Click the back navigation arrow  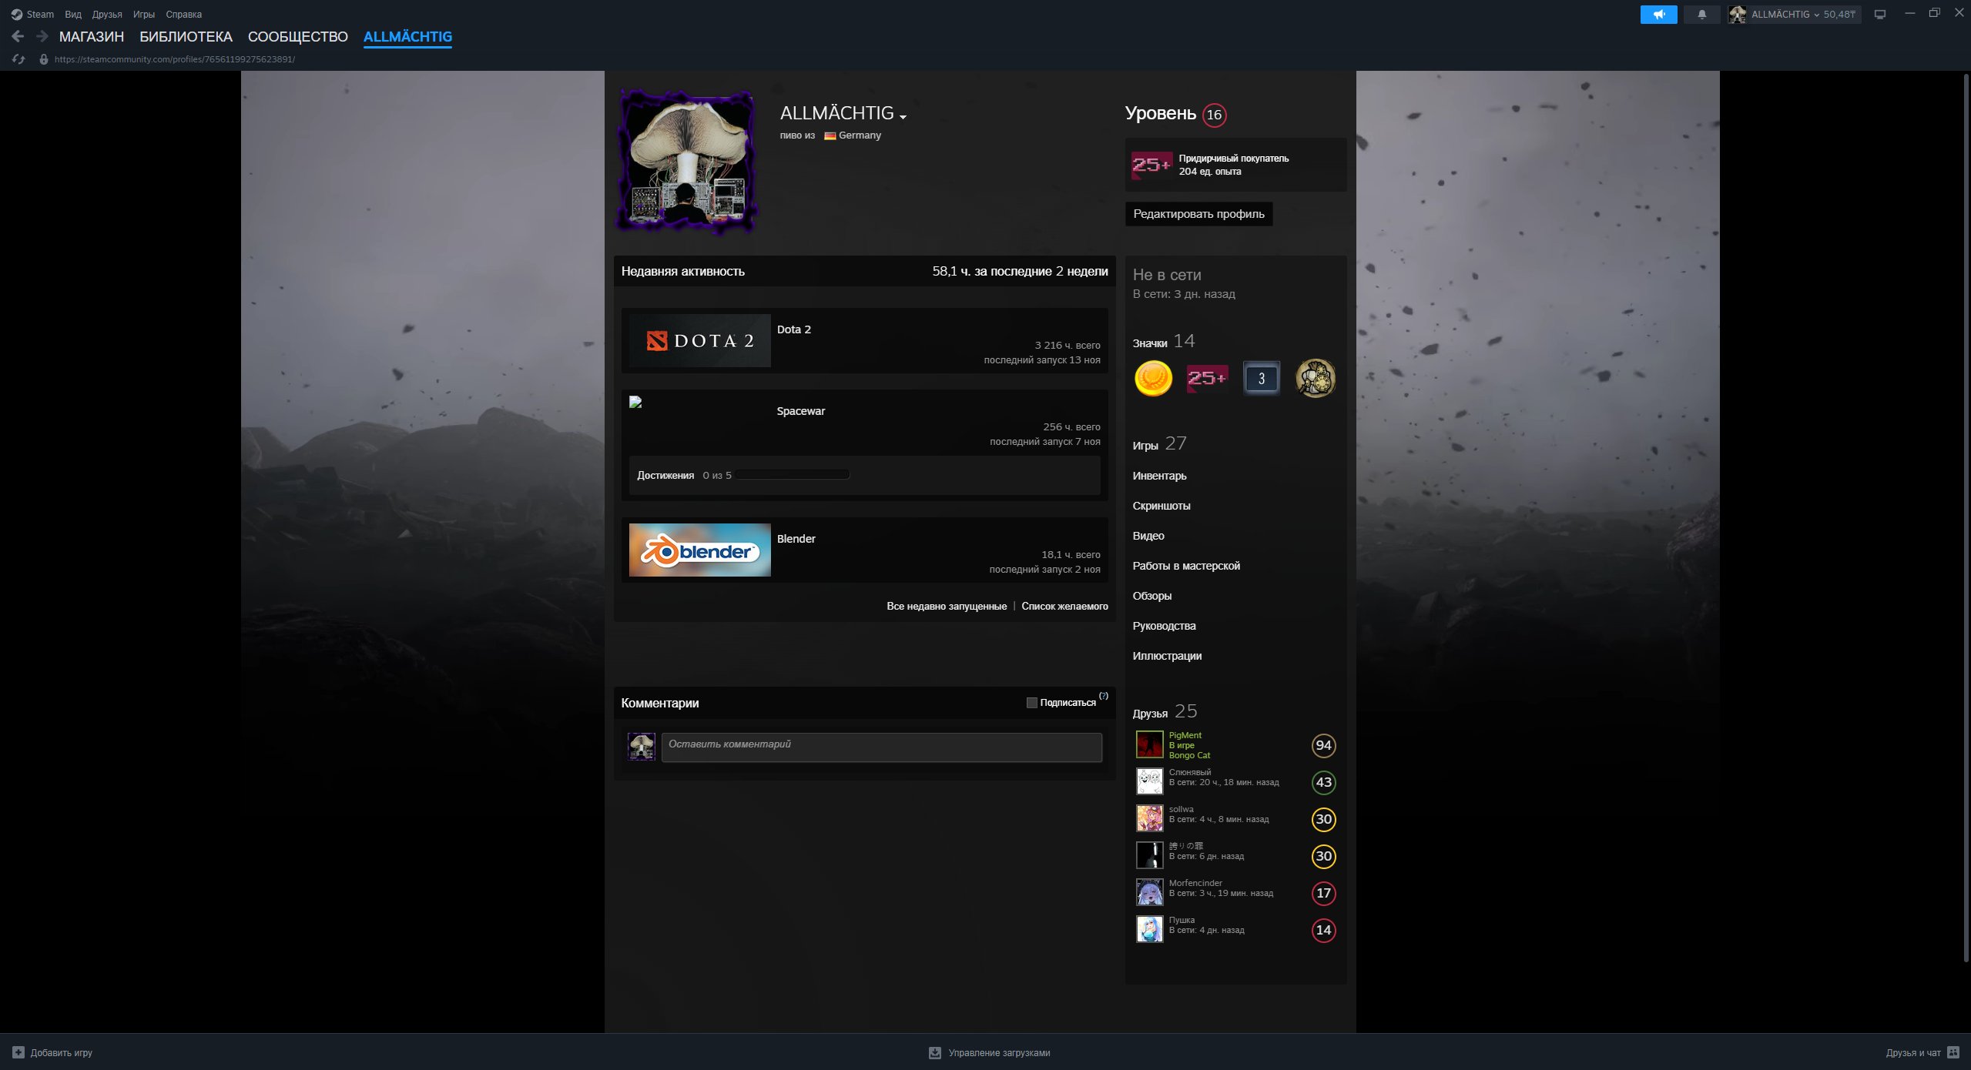[x=17, y=35]
